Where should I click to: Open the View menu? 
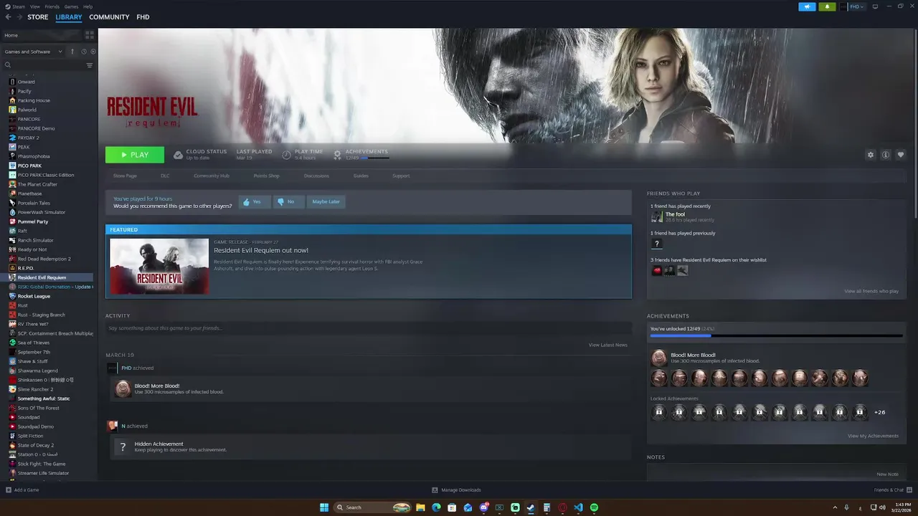point(35,6)
